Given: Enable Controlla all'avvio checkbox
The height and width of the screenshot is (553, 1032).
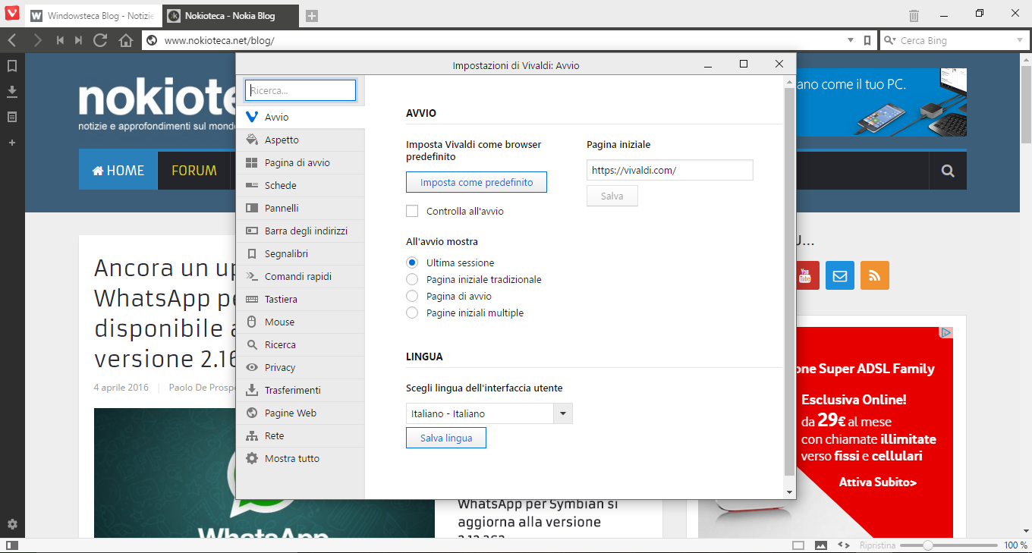Looking at the screenshot, I should (x=412, y=211).
